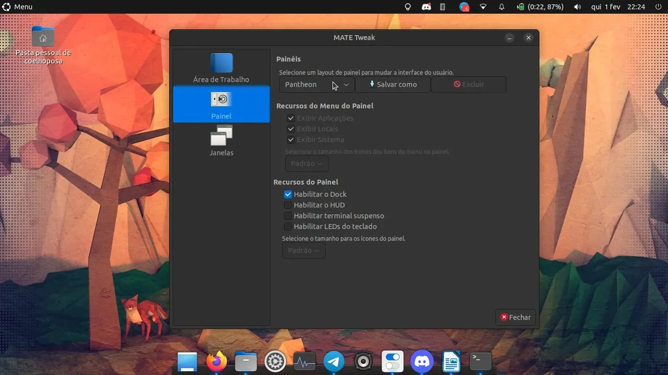Click the Salvar como button

tap(393, 84)
